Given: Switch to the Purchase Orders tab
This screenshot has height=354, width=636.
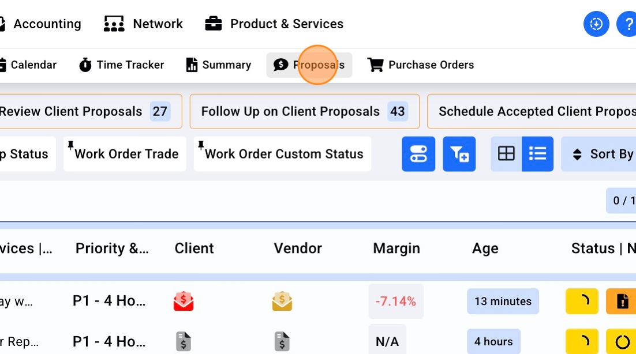Looking at the screenshot, I should pos(421,65).
